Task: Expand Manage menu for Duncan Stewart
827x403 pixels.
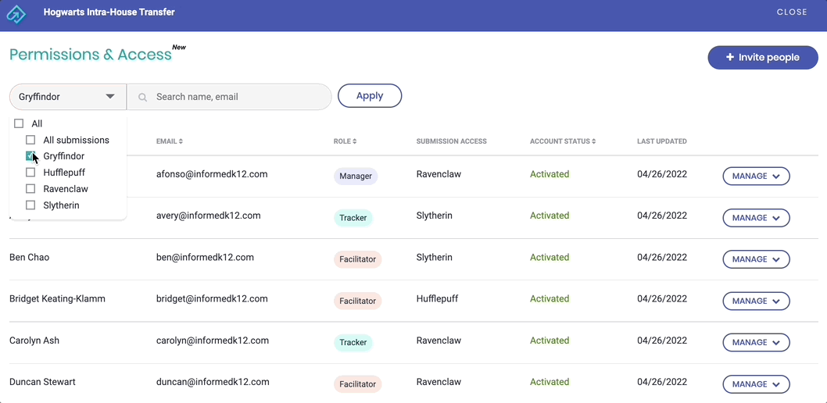Action: (x=756, y=384)
